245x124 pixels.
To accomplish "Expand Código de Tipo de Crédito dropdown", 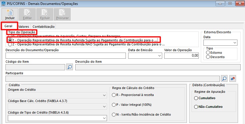I will point(104,118).
